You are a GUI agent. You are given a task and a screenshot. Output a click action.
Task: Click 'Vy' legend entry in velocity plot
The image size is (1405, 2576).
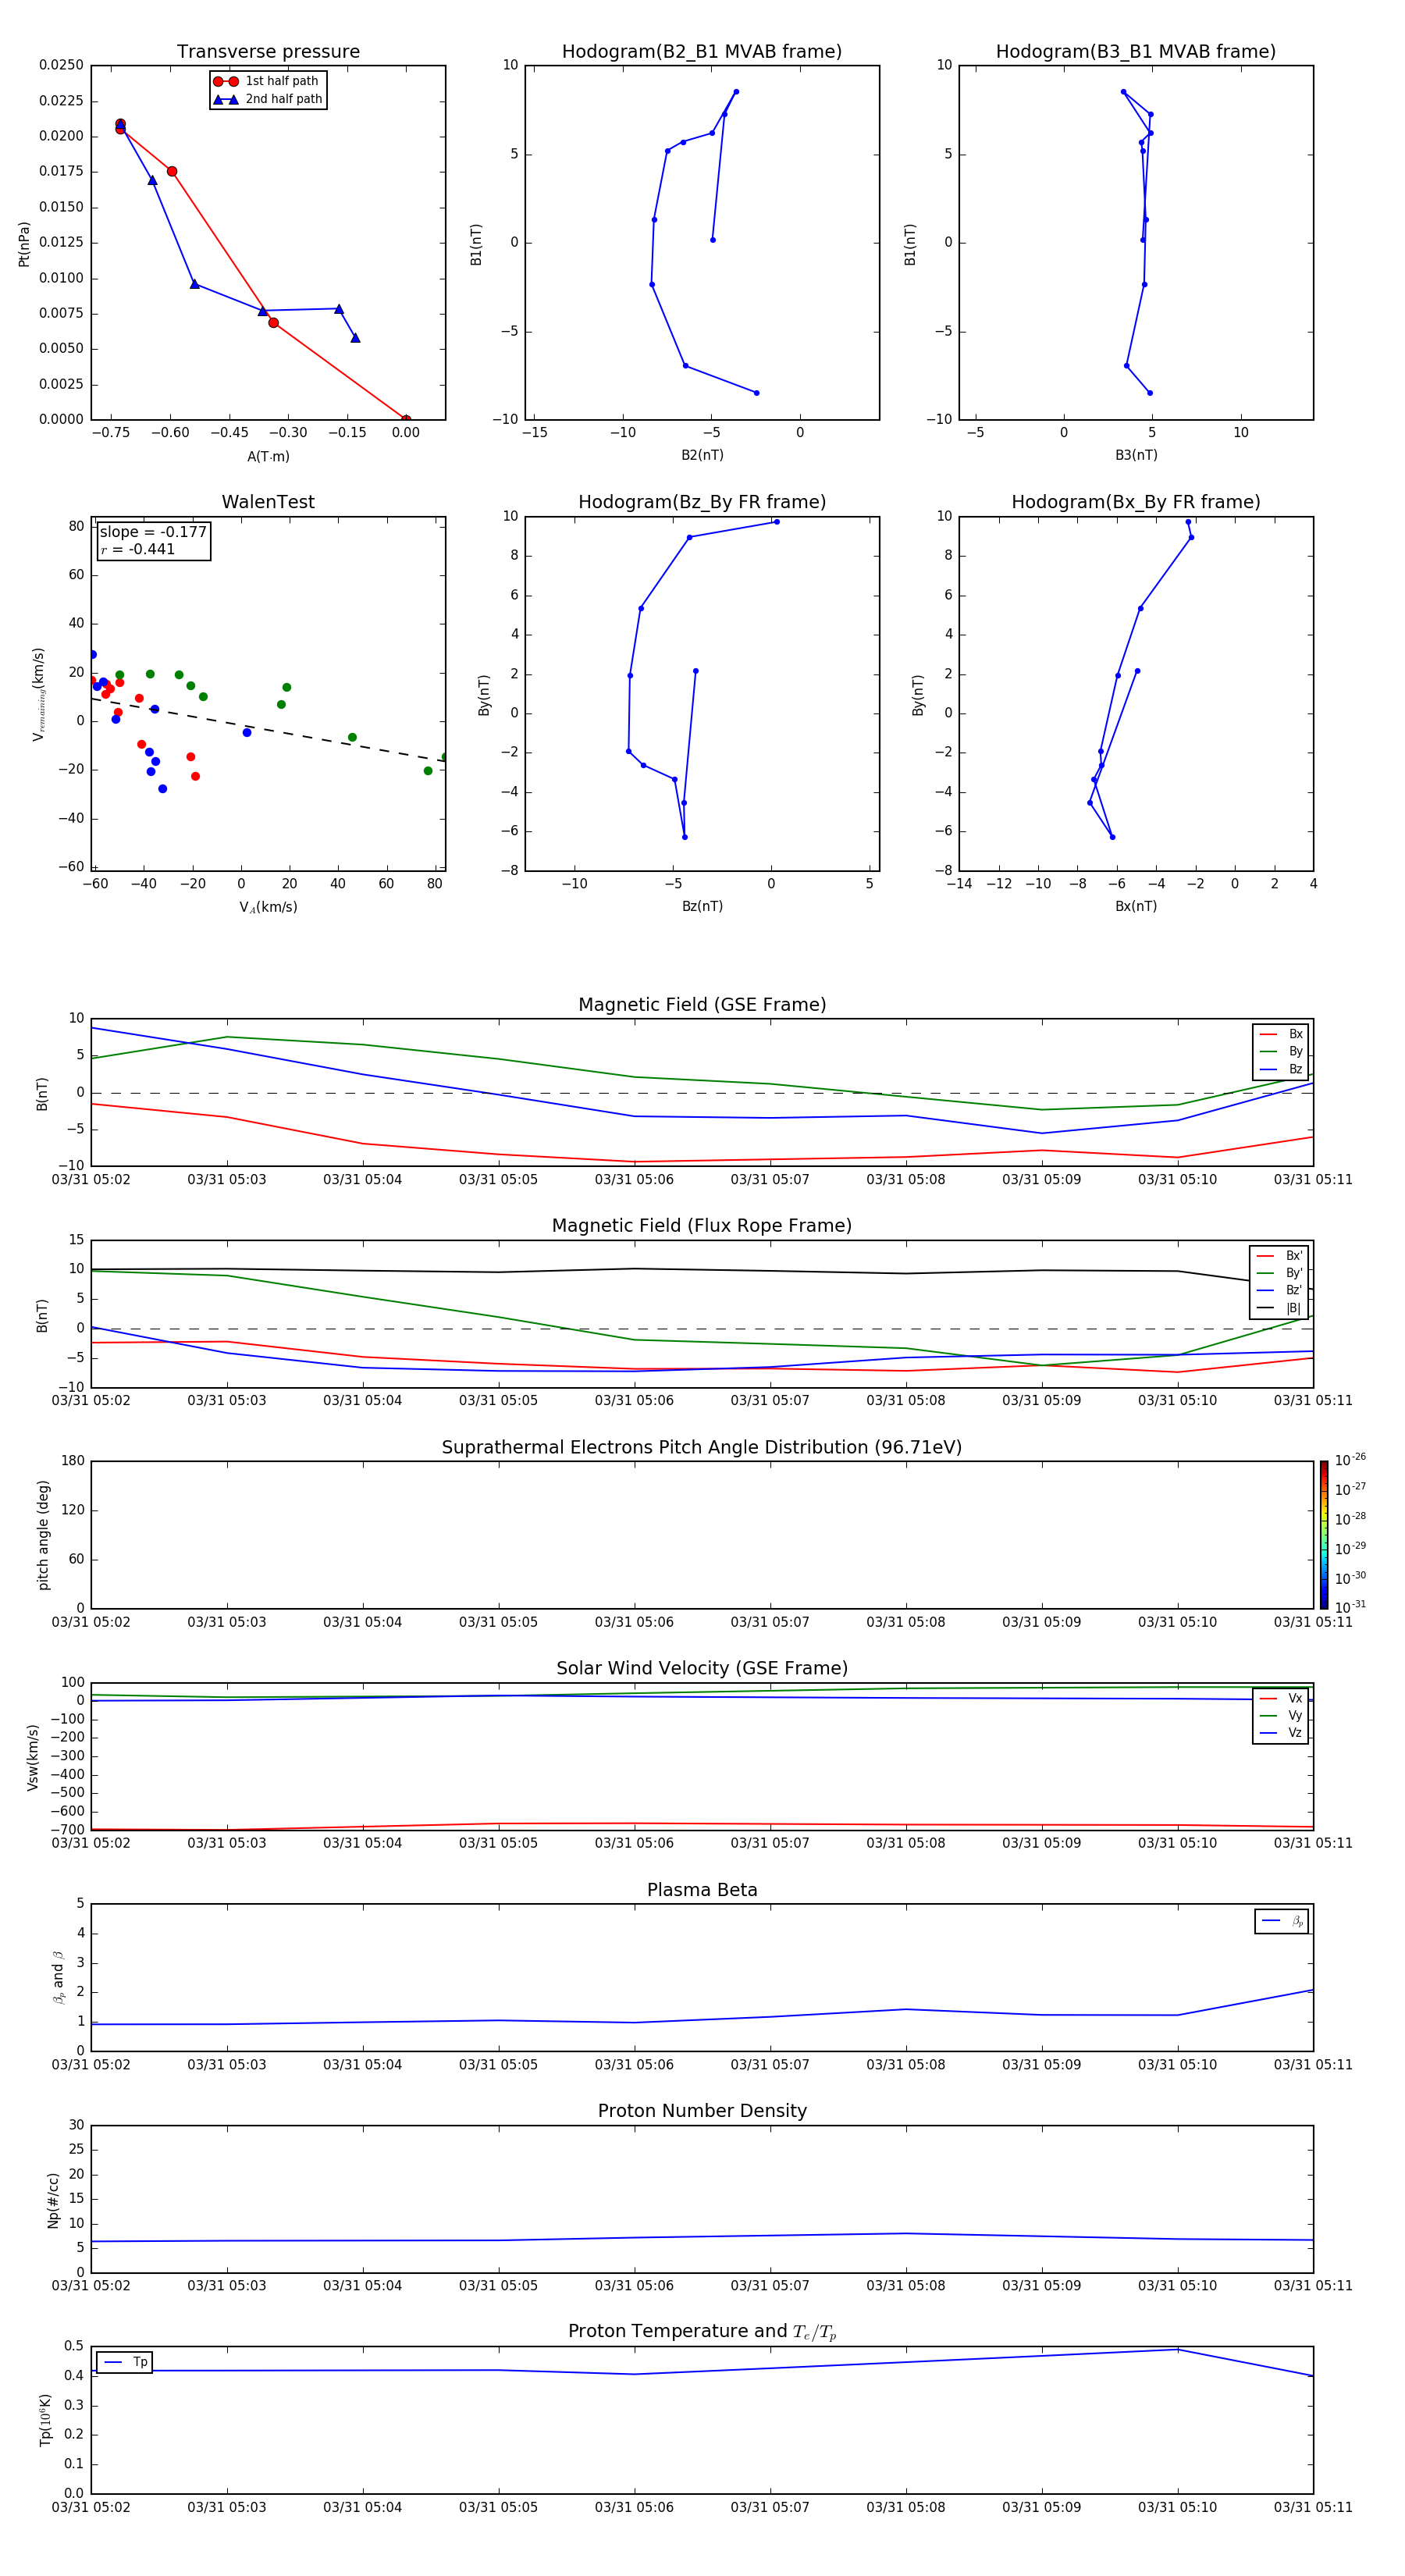tap(1281, 1715)
